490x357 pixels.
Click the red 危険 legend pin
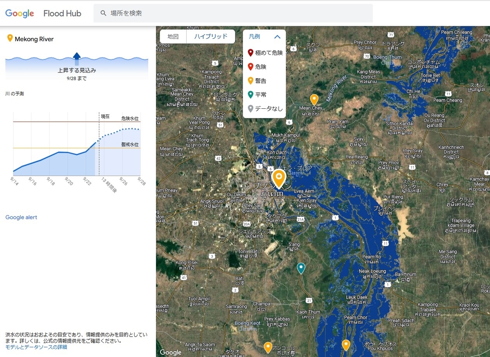click(x=251, y=67)
